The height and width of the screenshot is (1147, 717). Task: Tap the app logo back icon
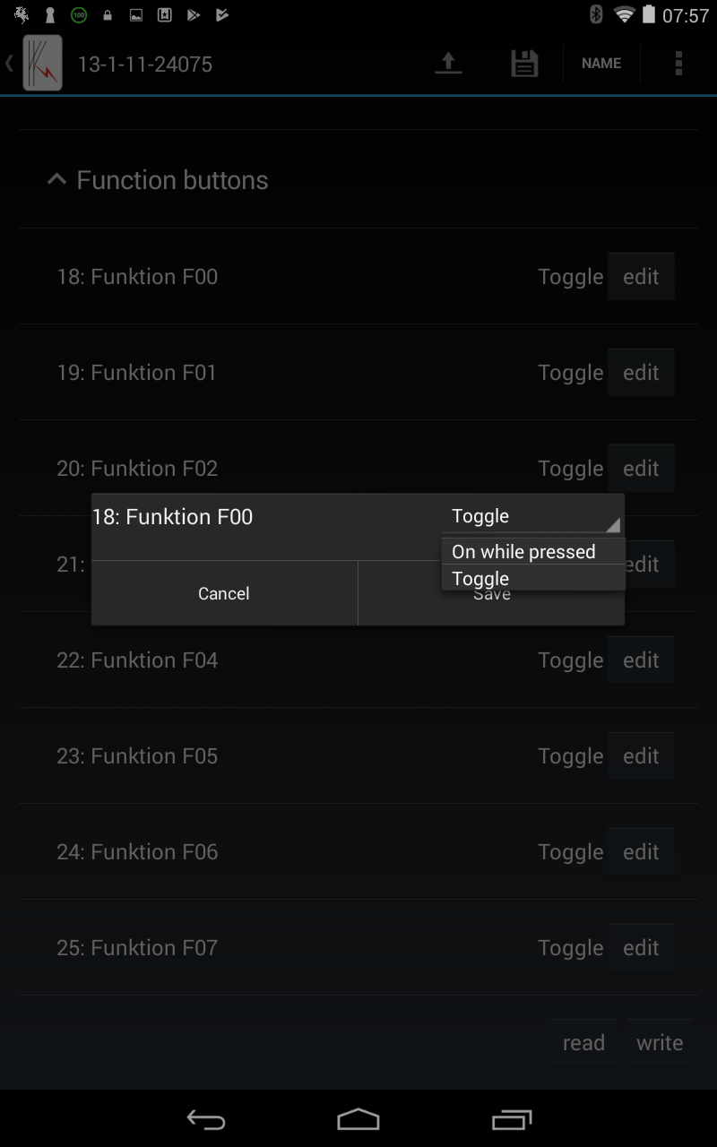click(x=36, y=64)
